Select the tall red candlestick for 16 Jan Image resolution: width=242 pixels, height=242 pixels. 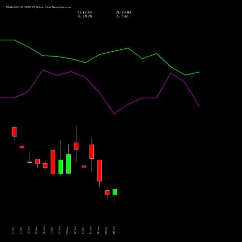point(99,170)
